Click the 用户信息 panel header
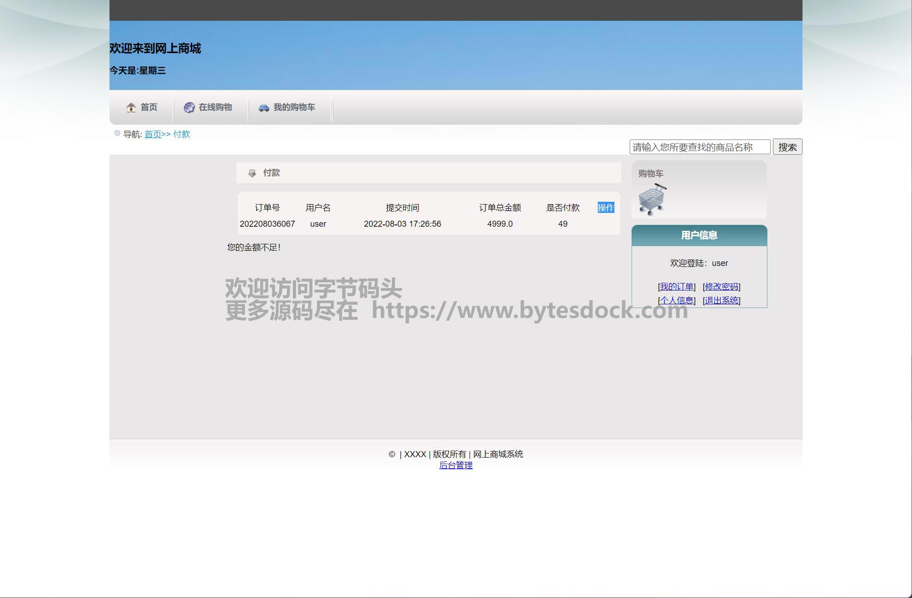This screenshot has width=912, height=598. [699, 236]
